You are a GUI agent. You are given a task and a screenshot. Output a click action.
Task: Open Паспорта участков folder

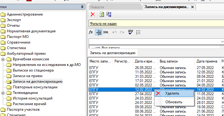click(x=23, y=109)
